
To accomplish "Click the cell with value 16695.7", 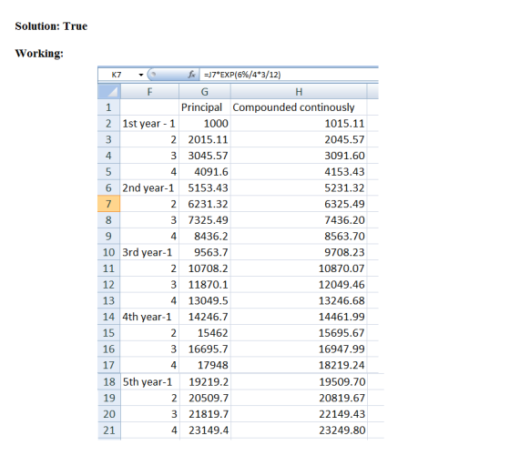I will [x=205, y=349].
